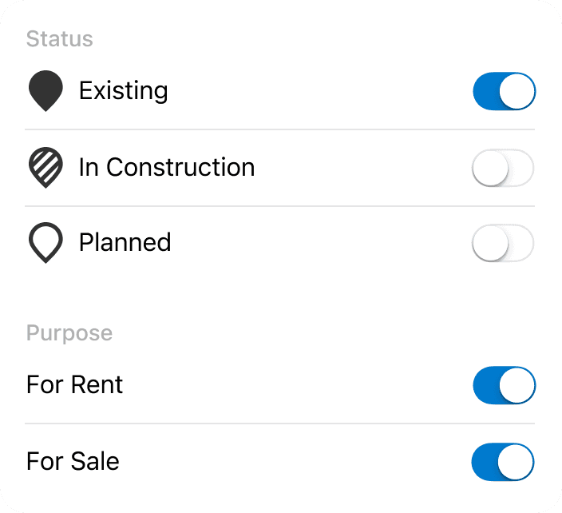
Task: Click the divider between For Rent and For Sale
Action: tap(280, 424)
